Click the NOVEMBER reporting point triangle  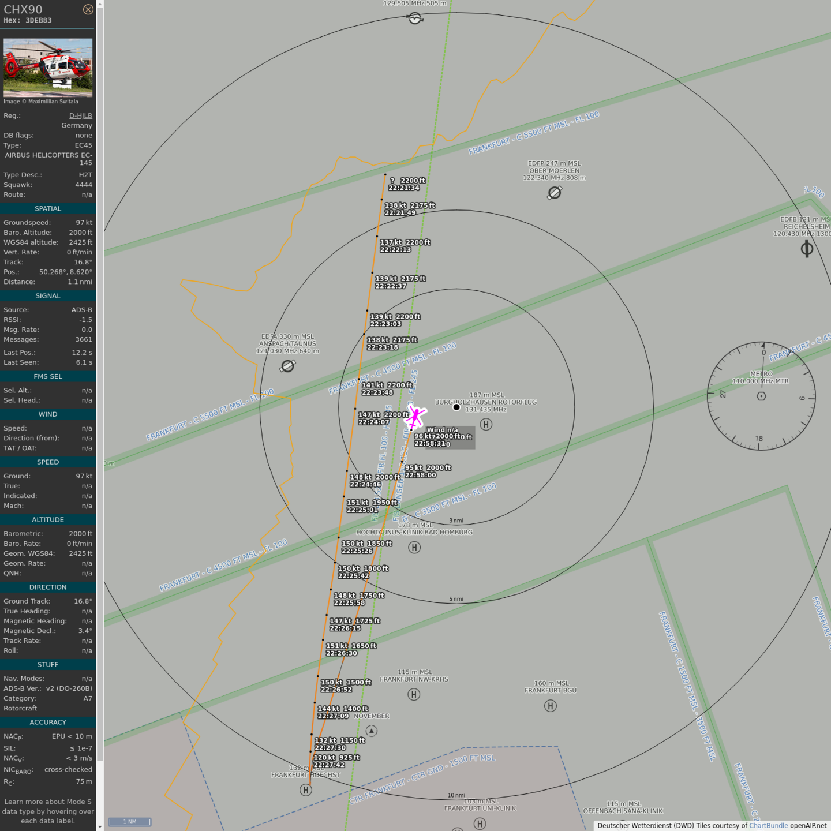click(x=372, y=731)
